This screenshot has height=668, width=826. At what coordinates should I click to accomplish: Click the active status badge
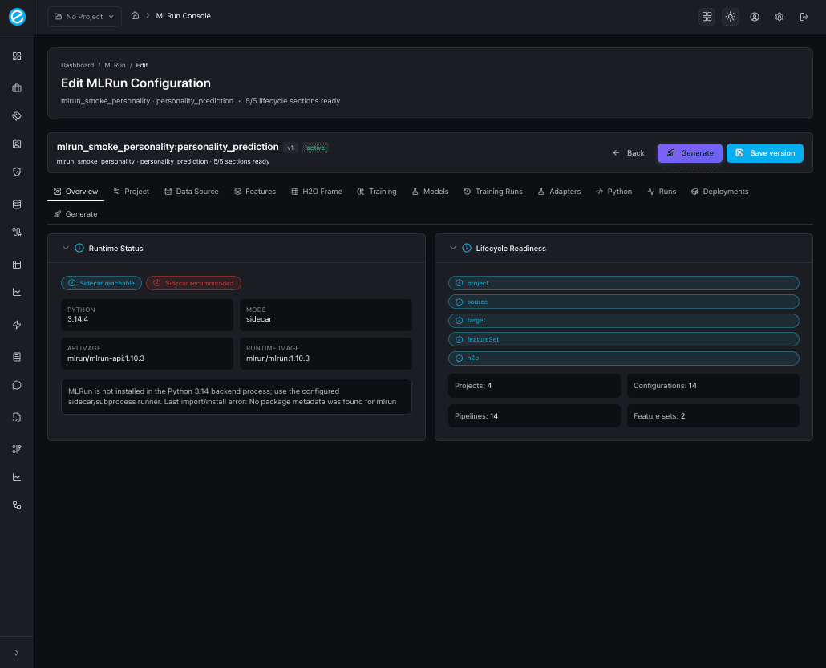315,148
